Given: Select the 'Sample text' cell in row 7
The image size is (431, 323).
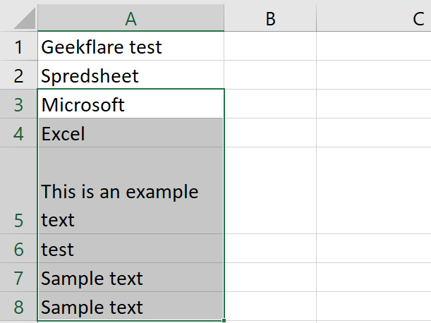Looking at the screenshot, I should coord(130,278).
